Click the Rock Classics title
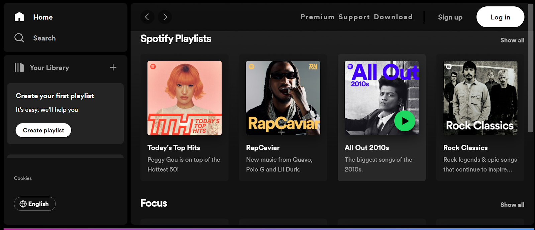The height and width of the screenshot is (230, 535). coord(465,148)
